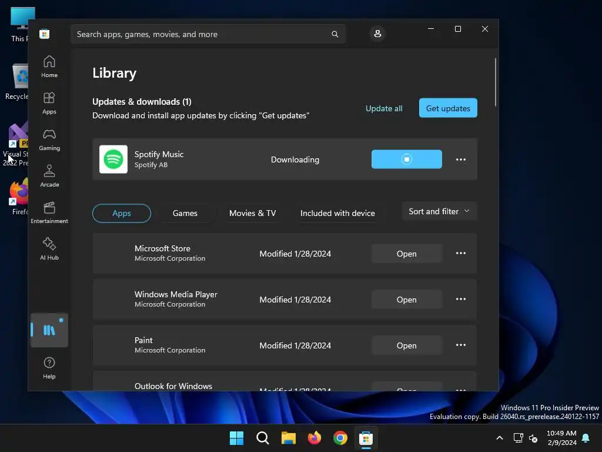Open more options for Paint row
Screen dimensions: 602x452
pyautogui.click(x=461, y=345)
